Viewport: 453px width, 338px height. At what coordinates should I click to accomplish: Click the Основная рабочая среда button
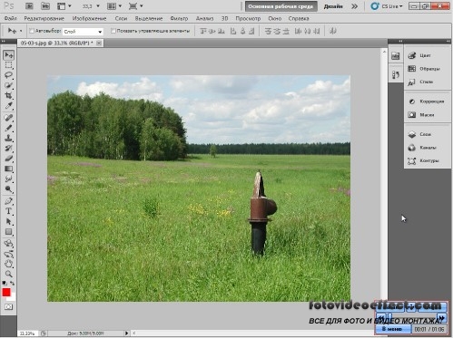(281, 6)
